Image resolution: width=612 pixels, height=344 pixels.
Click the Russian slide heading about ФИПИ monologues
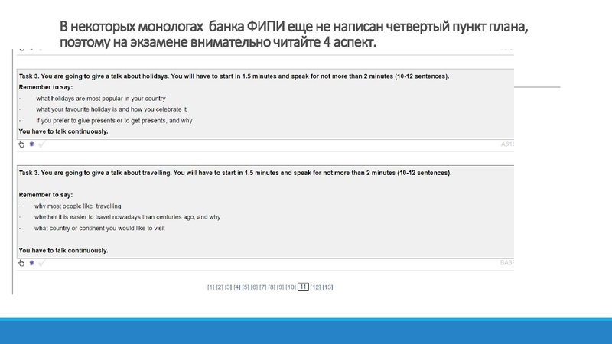tap(294, 34)
